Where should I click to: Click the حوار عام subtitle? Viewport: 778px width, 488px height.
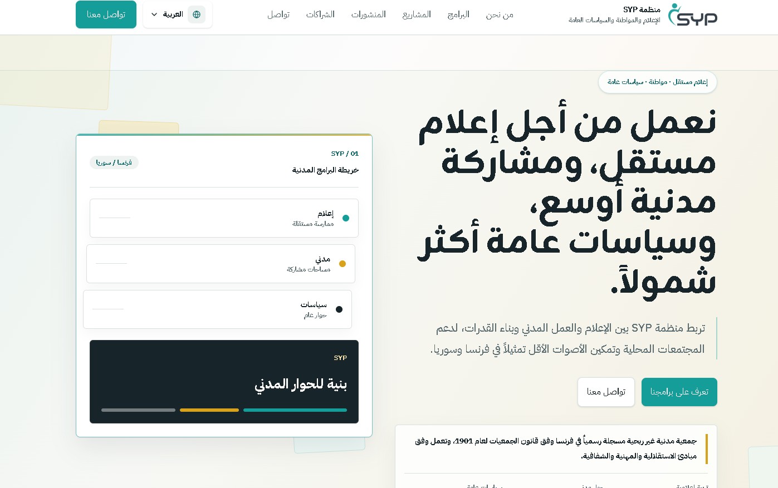(x=315, y=315)
